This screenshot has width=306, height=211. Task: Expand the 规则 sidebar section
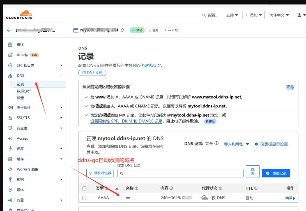[61, 179]
